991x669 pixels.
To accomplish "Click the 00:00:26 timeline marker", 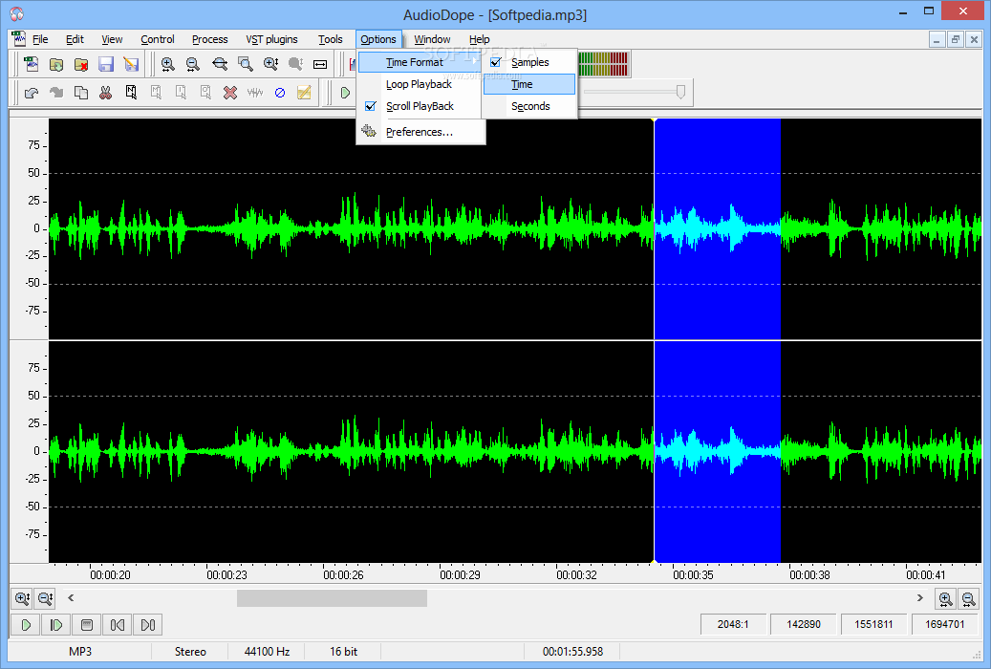I will (x=343, y=574).
